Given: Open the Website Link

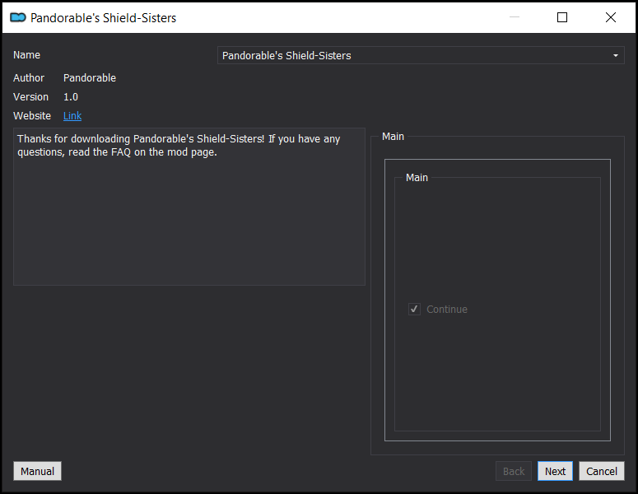Looking at the screenshot, I should coord(72,116).
